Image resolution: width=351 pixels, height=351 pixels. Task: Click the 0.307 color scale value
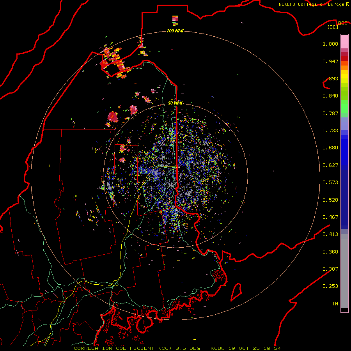point(330,269)
